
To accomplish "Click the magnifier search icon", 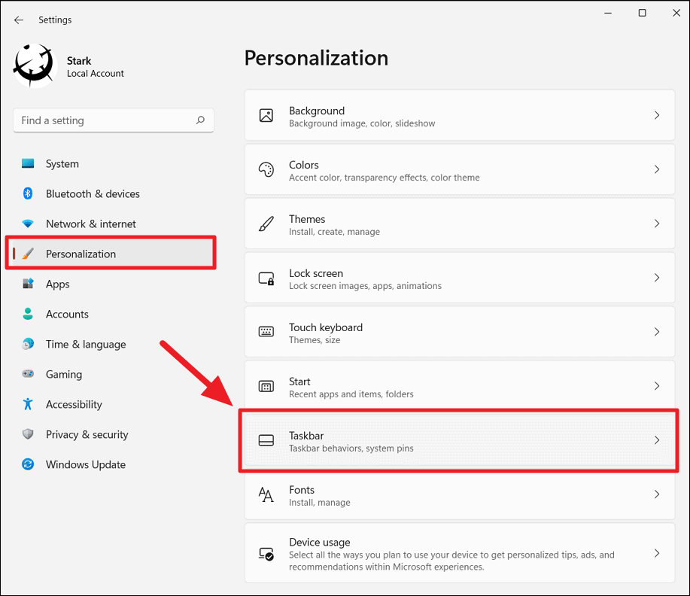I will [x=201, y=120].
